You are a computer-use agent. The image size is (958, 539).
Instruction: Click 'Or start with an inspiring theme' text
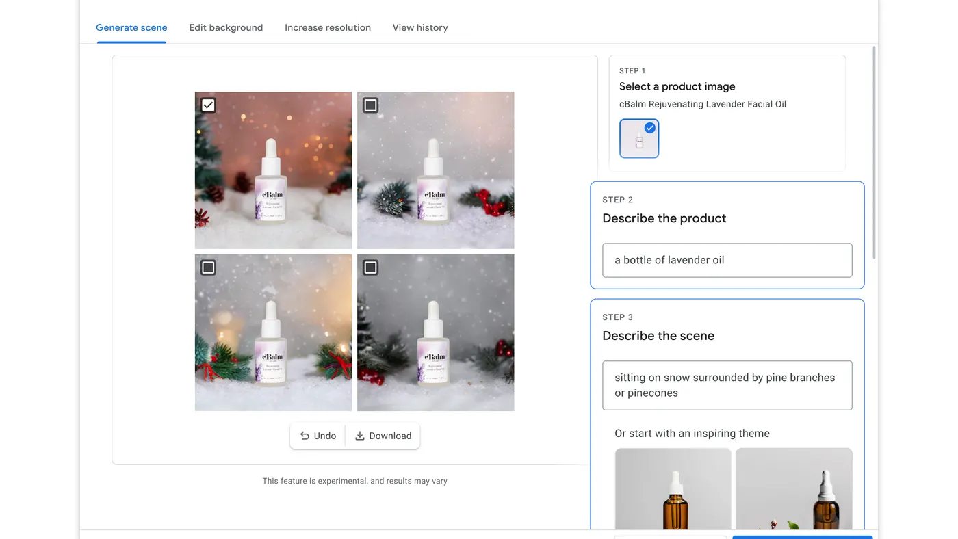click(692, 434)
